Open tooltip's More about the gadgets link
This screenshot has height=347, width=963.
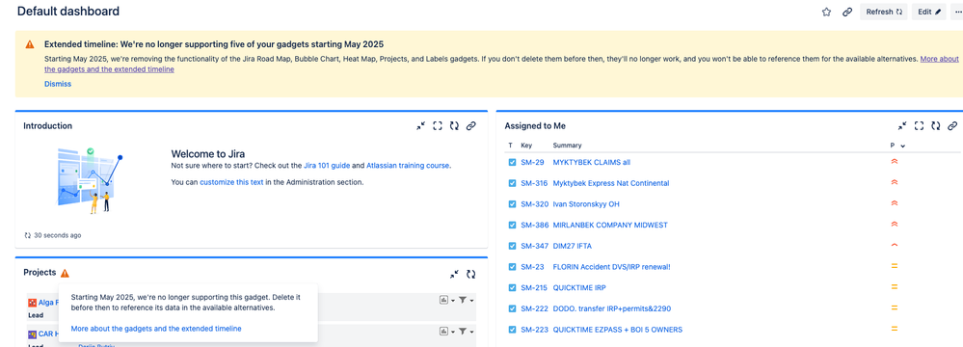pyautogui.click(x=156, y=329)
